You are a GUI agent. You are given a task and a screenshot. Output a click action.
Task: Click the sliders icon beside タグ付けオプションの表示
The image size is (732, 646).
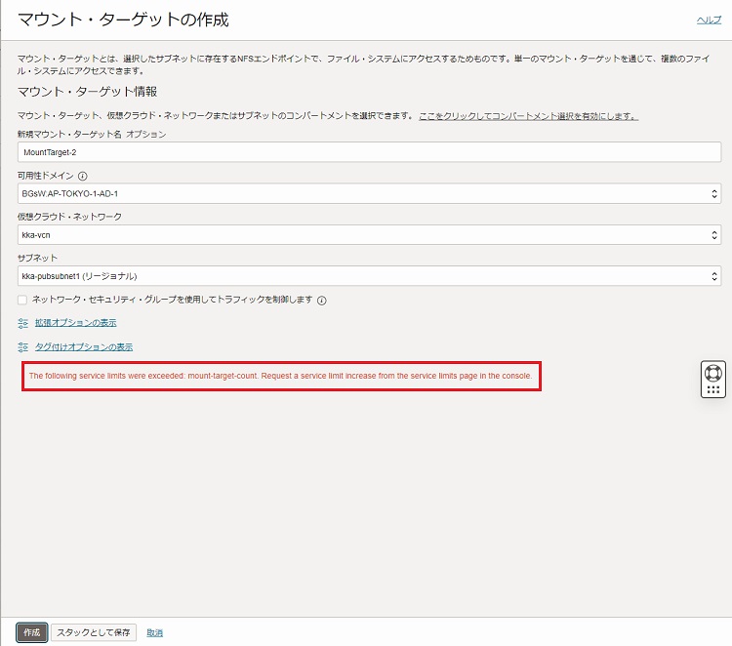point(22,347)
